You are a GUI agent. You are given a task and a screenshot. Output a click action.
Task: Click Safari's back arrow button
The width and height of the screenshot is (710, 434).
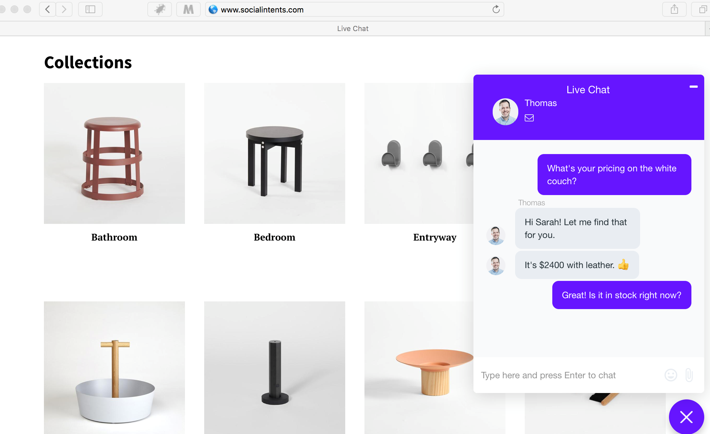[47, 9]
